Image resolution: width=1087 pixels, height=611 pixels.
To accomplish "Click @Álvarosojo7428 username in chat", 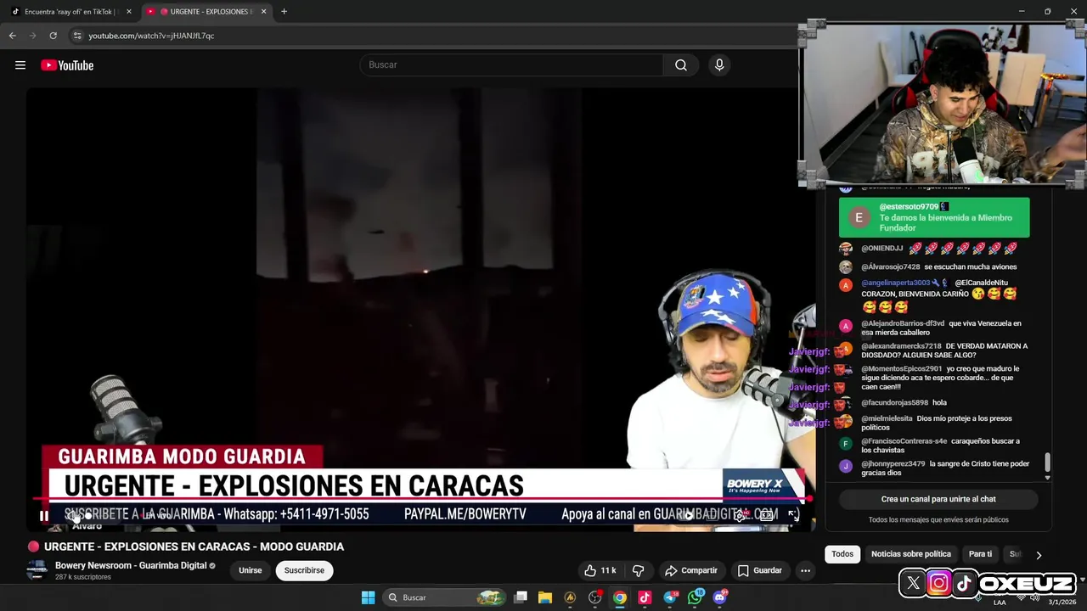I will coord(890,267).
